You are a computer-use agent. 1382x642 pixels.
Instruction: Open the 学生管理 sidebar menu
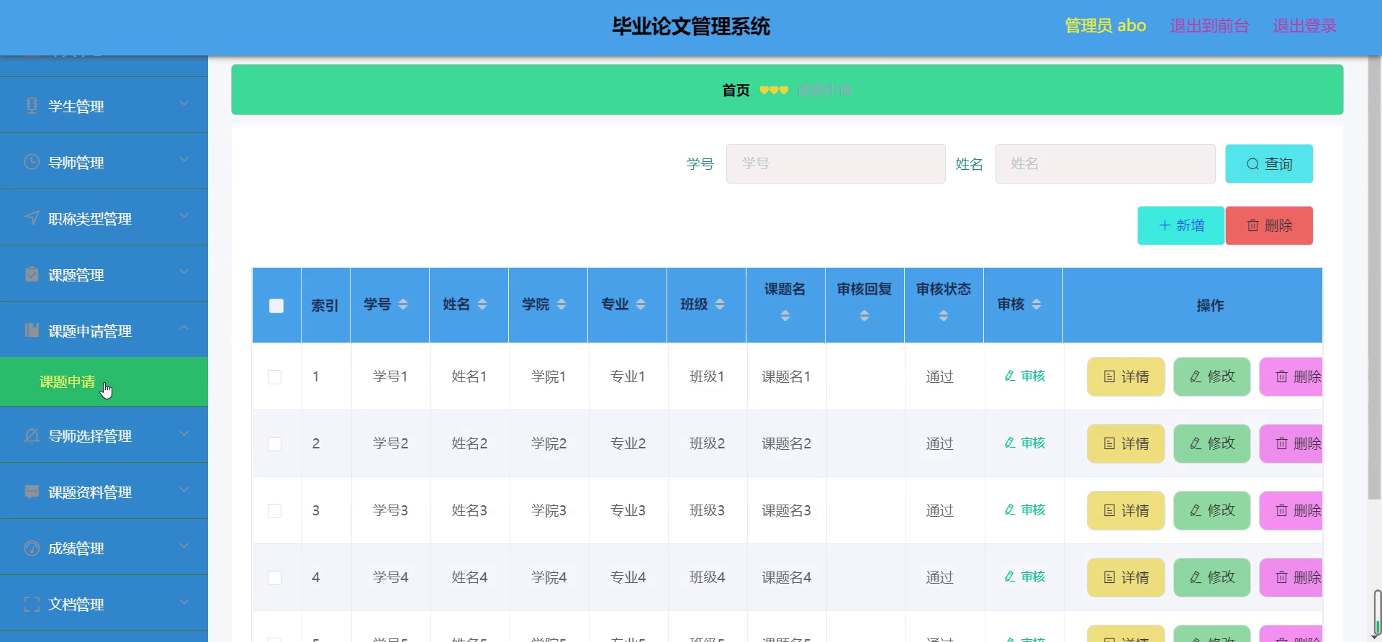tap(104, 106)
